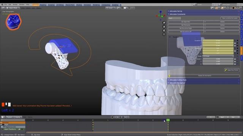Viewport: 243px width, 136px height.
Task: Click the pan hand viewport icon
Action: pyautogui.click(x=164, y=27)
